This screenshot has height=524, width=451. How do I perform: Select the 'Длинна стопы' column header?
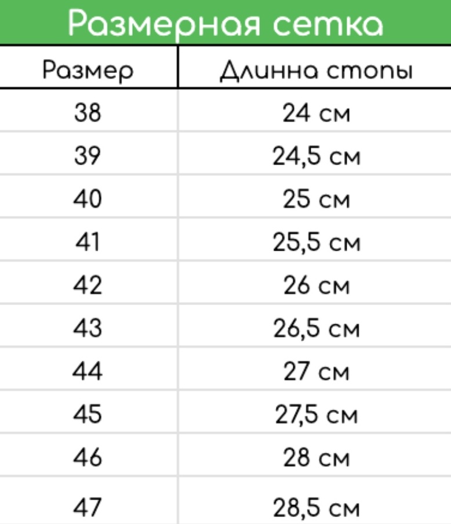click(x=316, y=71)
